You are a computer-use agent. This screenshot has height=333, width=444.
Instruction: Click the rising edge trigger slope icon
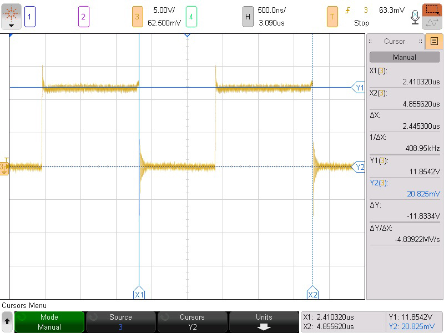click(349, 10)
